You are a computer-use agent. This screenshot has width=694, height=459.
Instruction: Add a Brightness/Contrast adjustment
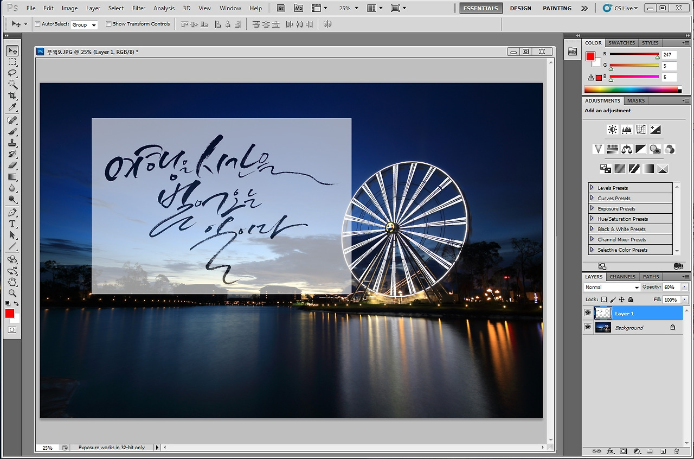click(x=612, y=130)
